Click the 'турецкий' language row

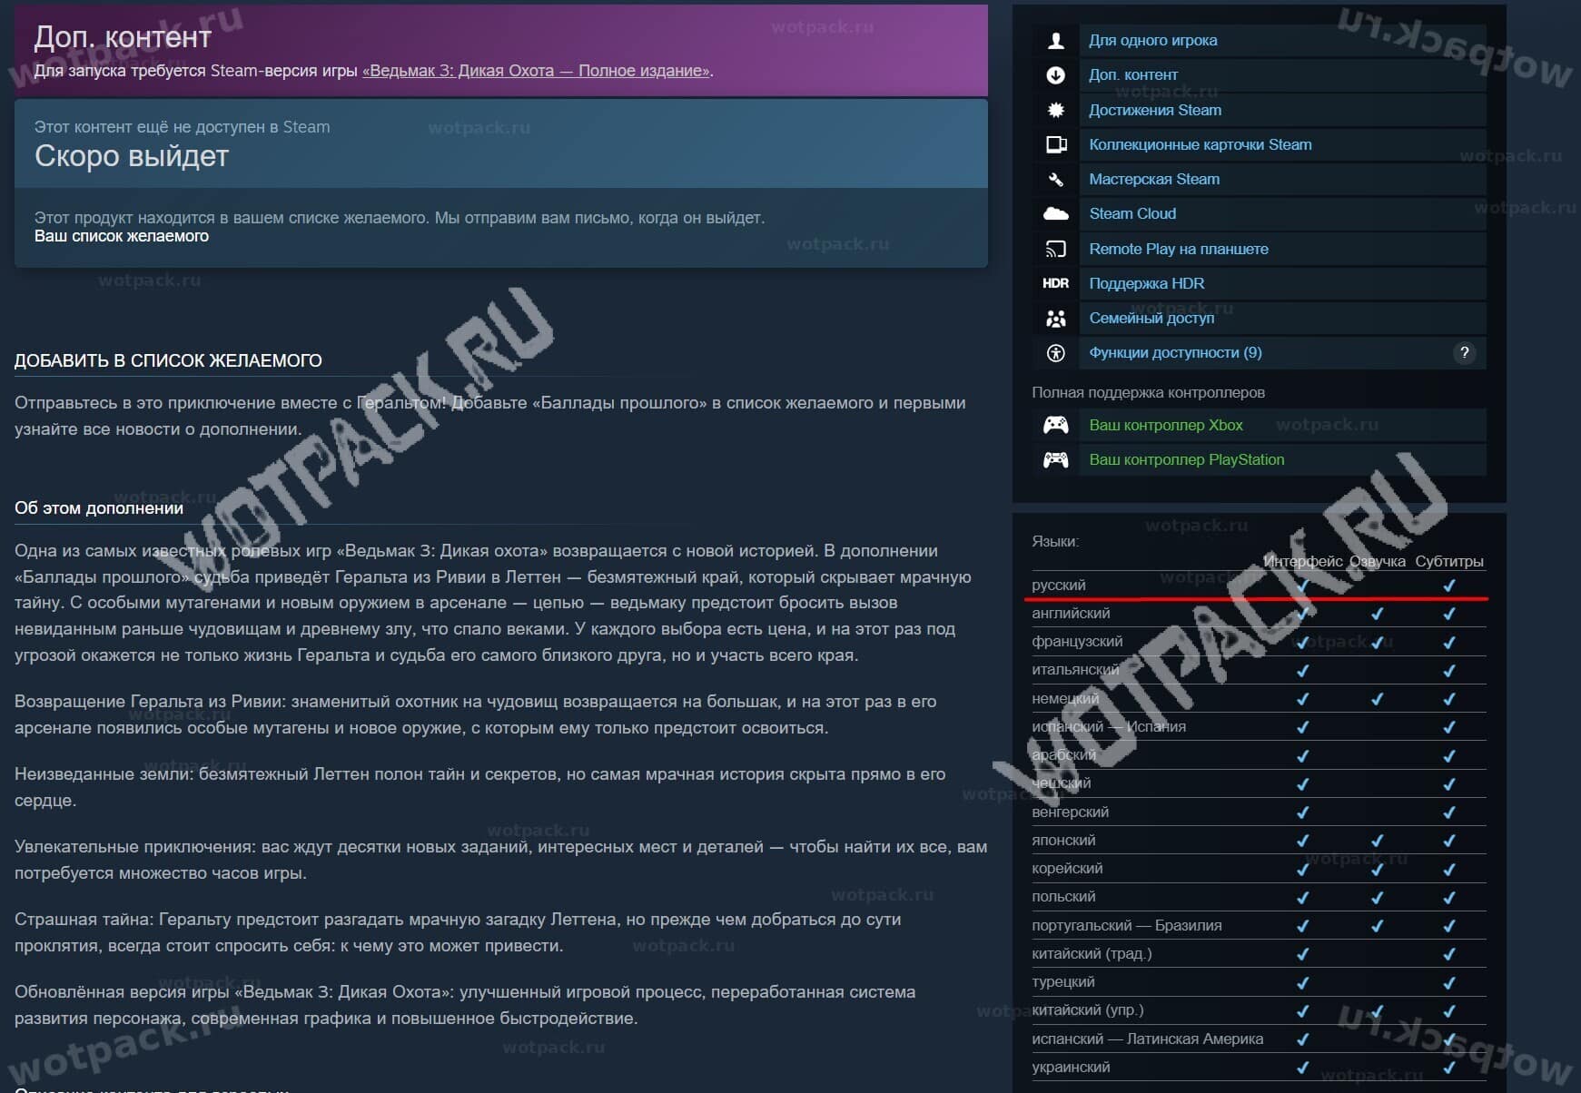(1259, 981)
